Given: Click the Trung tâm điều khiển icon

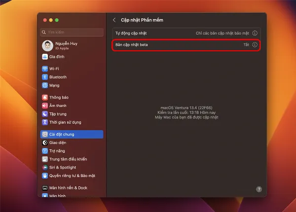Looking at the screenshot, I should (x=45, y=159).
